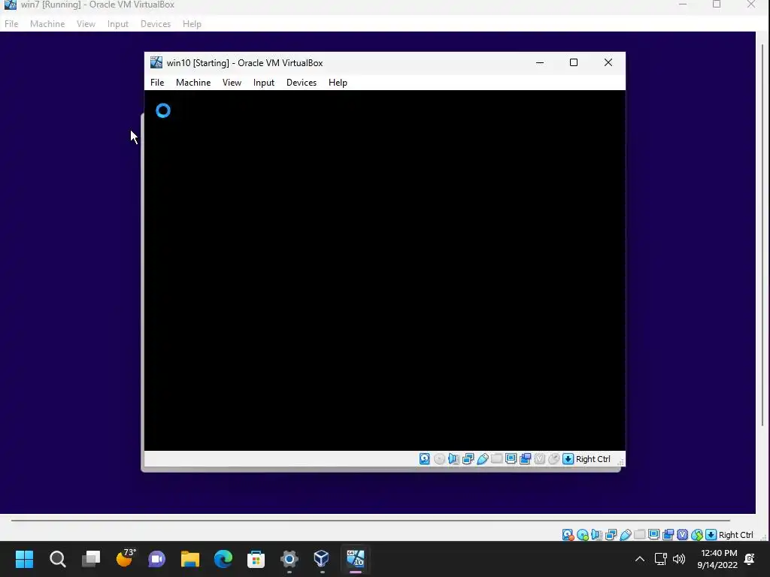770x577 pixels.
Task: Open taskbar Search
Action: coord(57,559)
